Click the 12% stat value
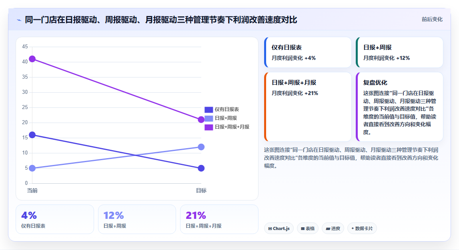This screenshot has height=250, width=459. click(114, 215)
